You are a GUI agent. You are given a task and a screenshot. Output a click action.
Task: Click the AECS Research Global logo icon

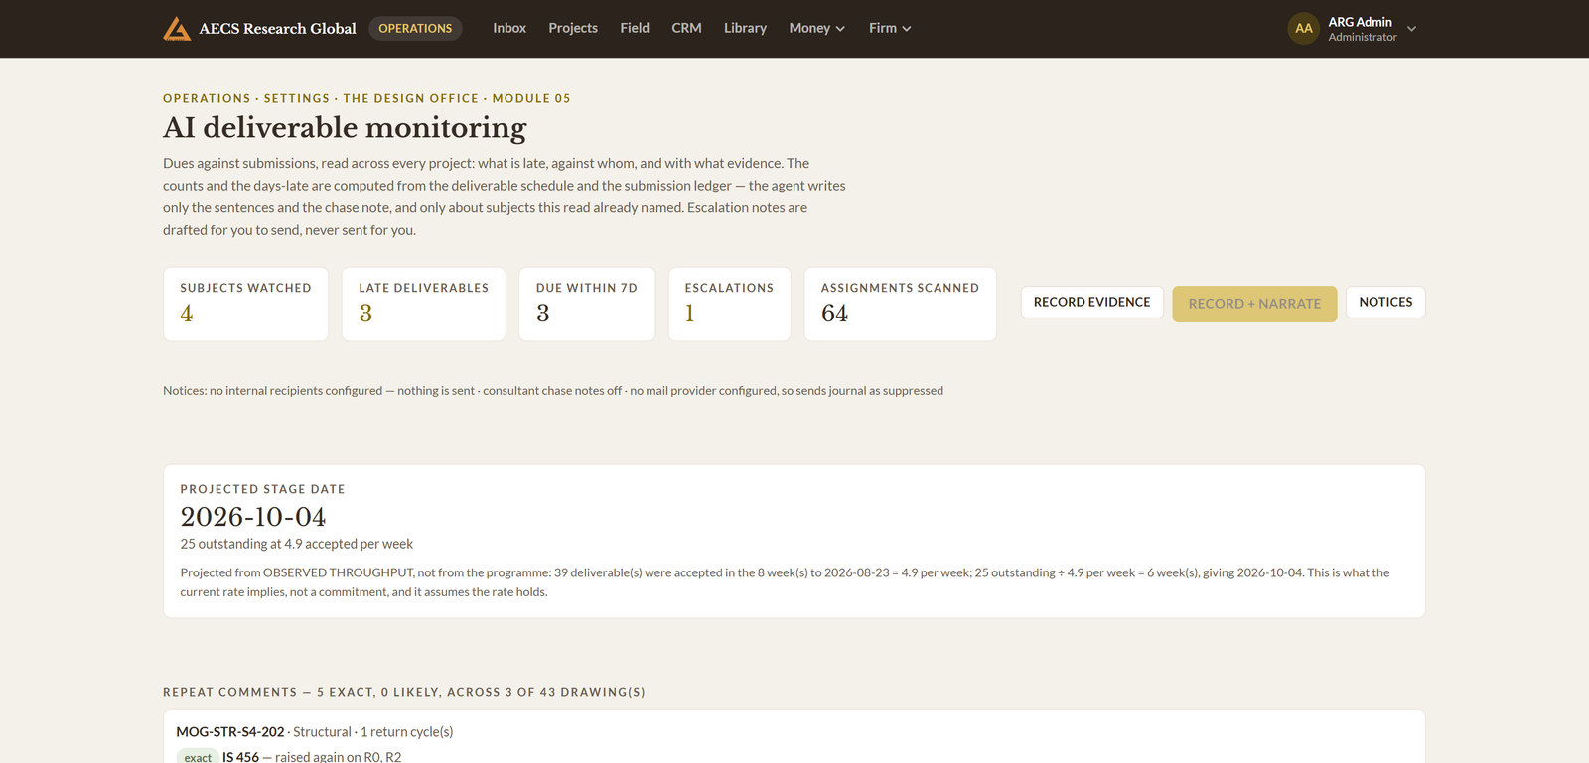(x=177, y=29)
